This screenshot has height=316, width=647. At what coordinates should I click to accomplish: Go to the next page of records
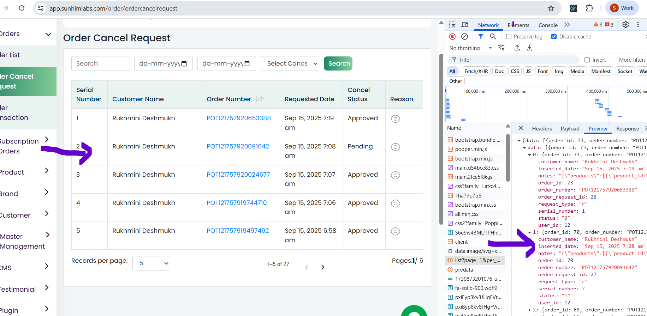[323, 267]
